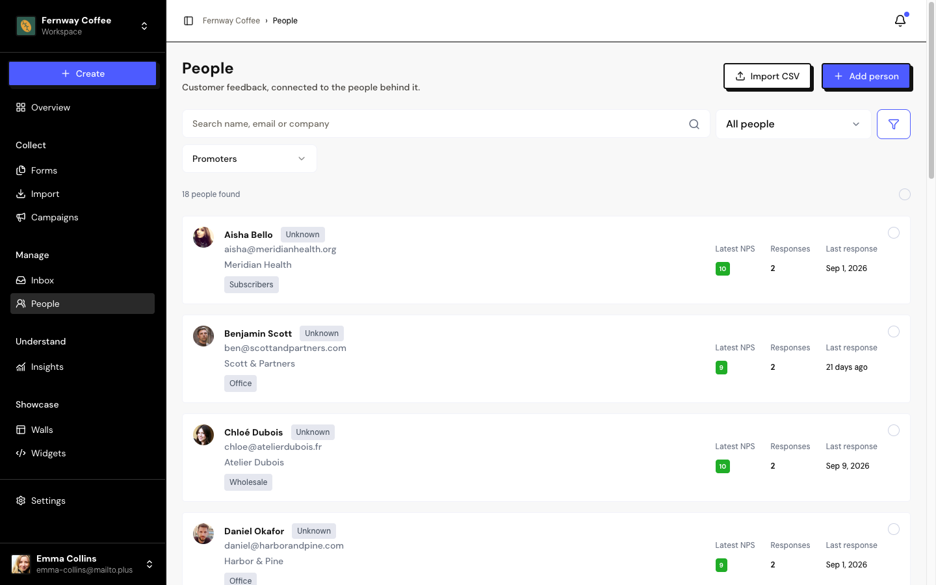Open Insights in the sidebar

click(x=83, y=367)
